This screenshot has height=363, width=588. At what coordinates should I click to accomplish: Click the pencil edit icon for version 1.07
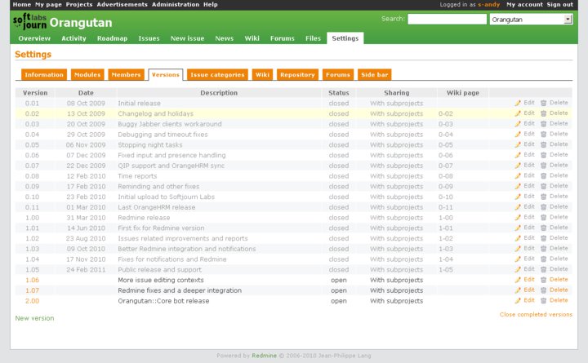point(518,290)
